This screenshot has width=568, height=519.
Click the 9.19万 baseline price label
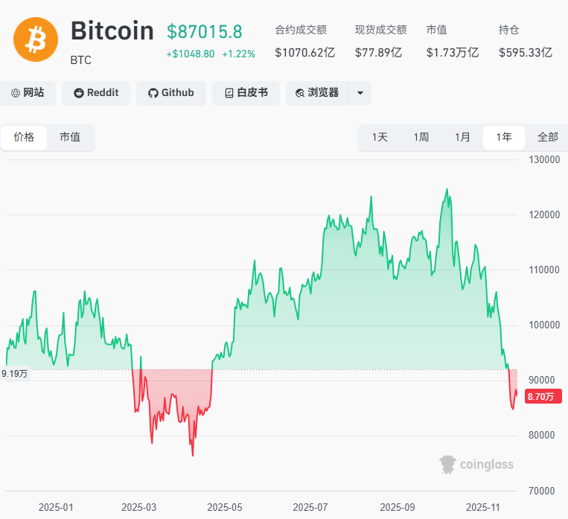14,373
